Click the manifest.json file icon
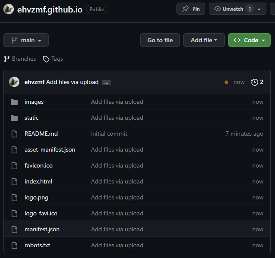275x258 pixels. tap(14, 230)
